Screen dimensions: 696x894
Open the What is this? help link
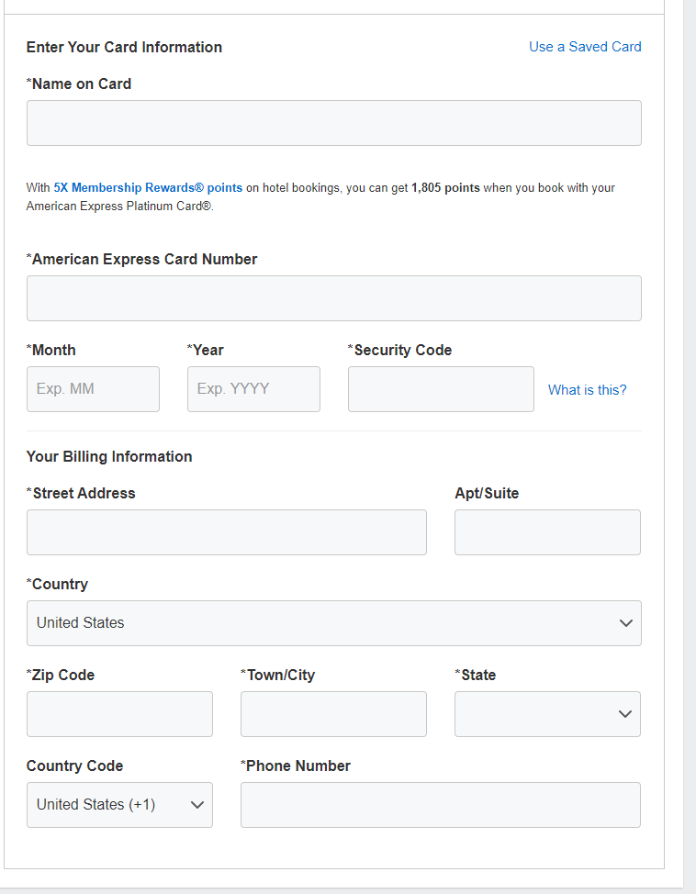(587, 390)
